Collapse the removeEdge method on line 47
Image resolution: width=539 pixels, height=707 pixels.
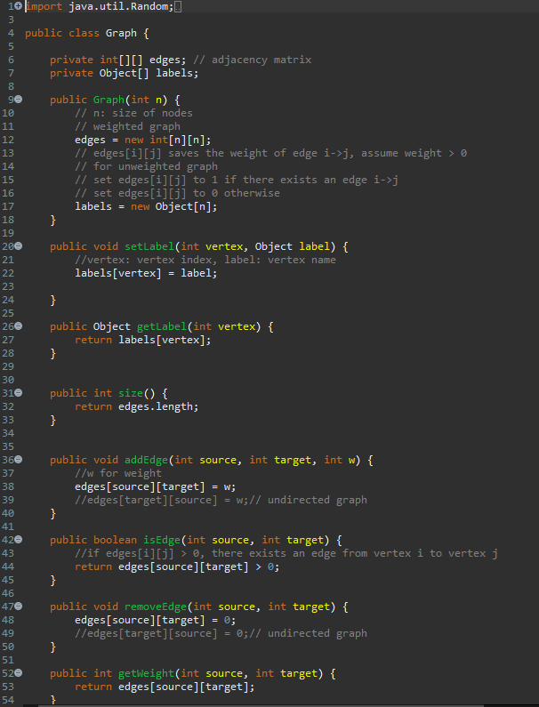click(19, 607)
